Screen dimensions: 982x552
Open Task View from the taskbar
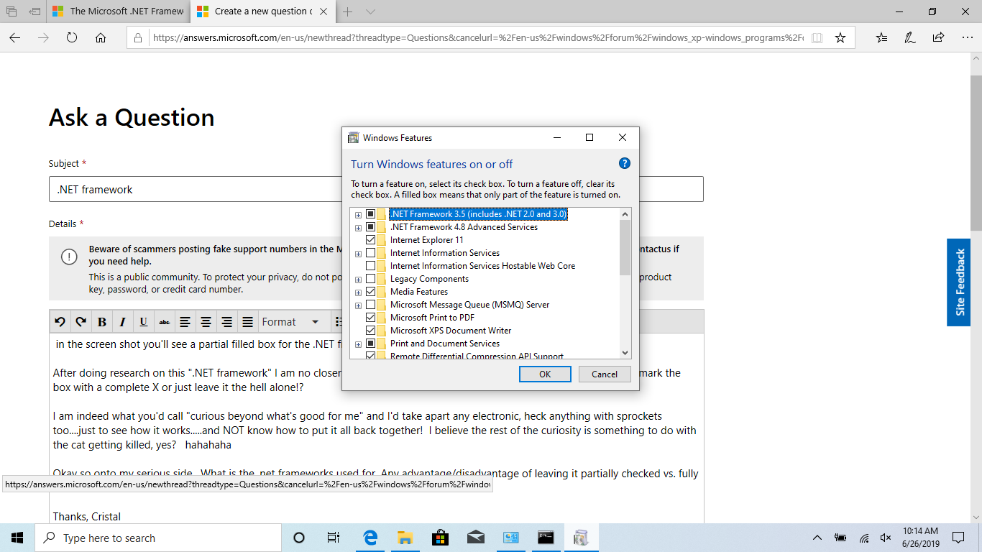pos(334,538)
